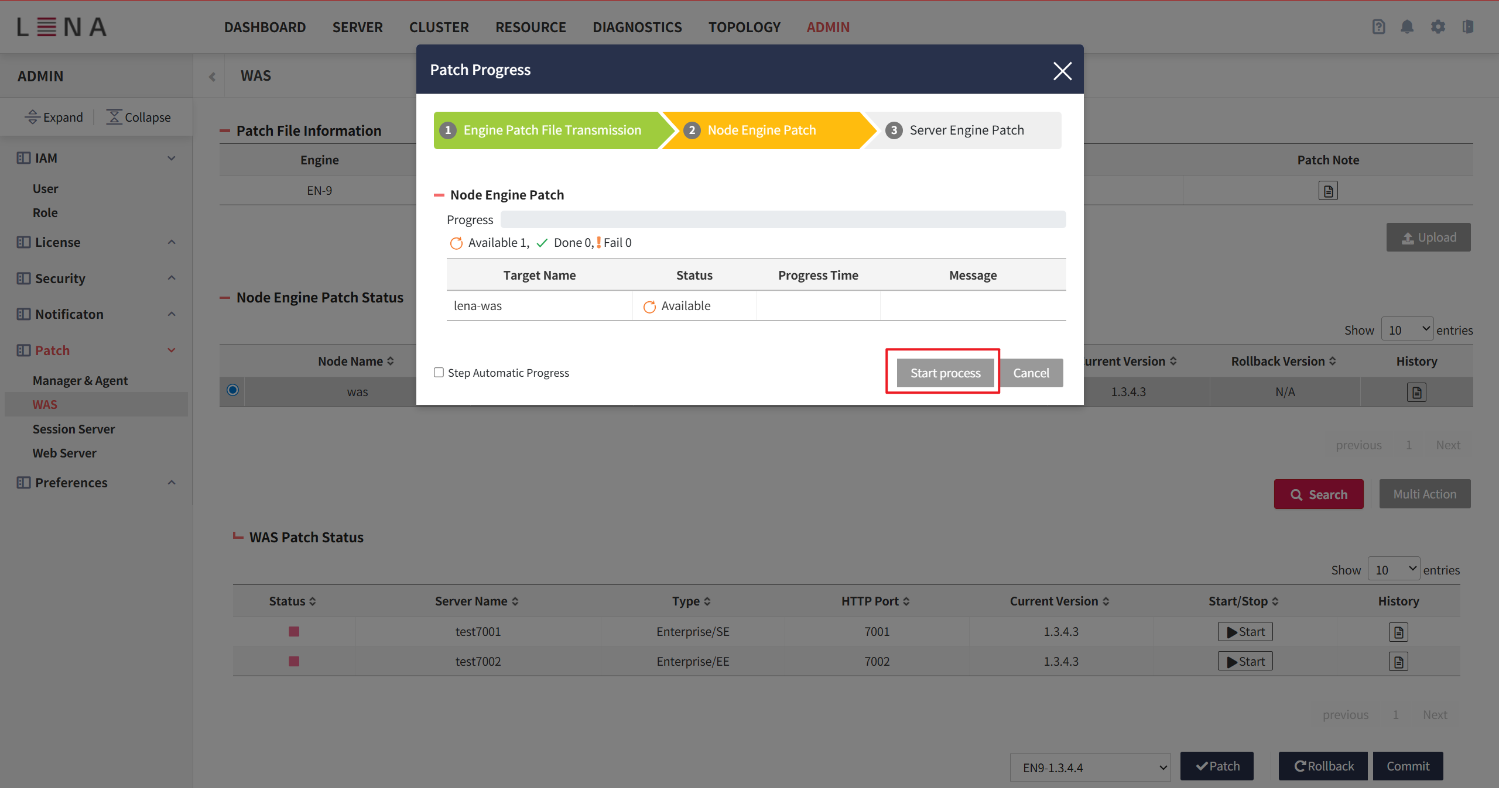
Task: Click the red Search button
Action: click(x=1319, y=494)
